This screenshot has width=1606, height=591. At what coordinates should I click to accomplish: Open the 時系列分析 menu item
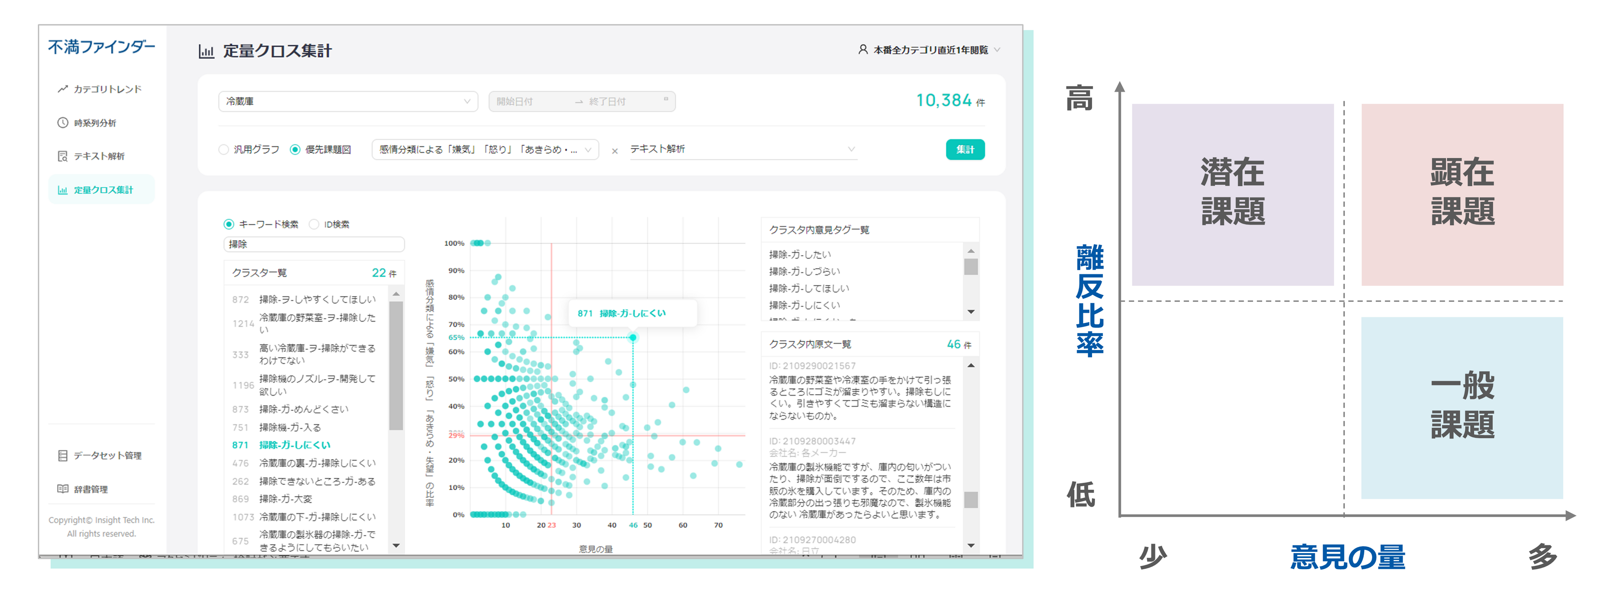coord(95,123)
